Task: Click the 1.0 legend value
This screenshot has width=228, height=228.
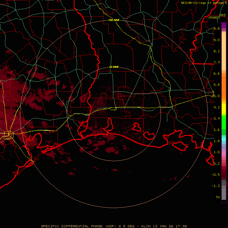Action: coord(217,152)
